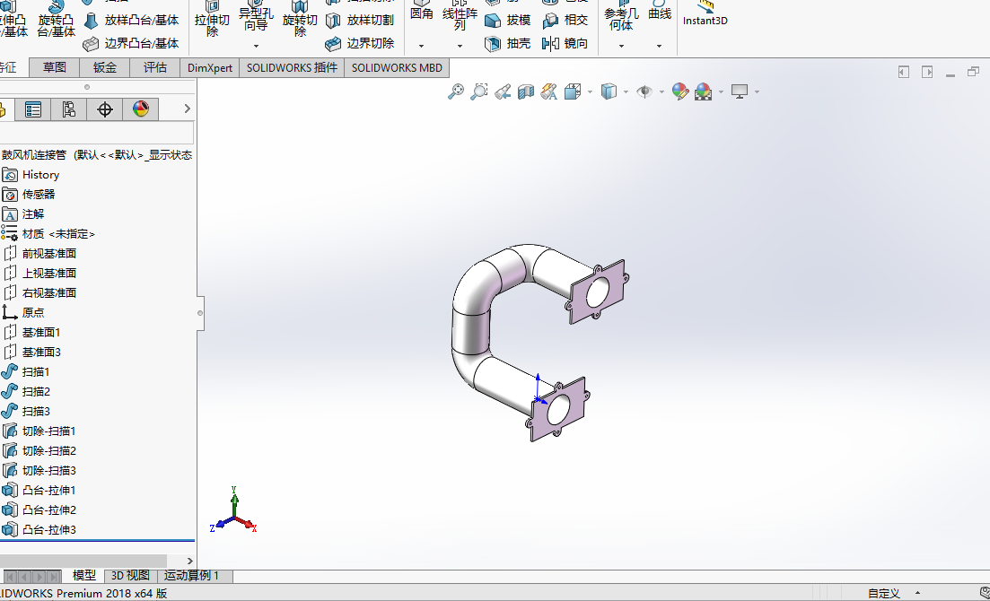Open the 曲线 dropdown arrow

click(x=659, y=46)
